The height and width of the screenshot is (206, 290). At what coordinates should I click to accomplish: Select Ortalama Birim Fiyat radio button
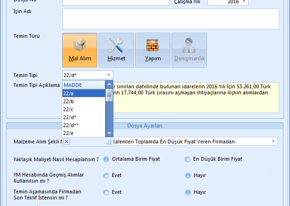coord(106,159)
